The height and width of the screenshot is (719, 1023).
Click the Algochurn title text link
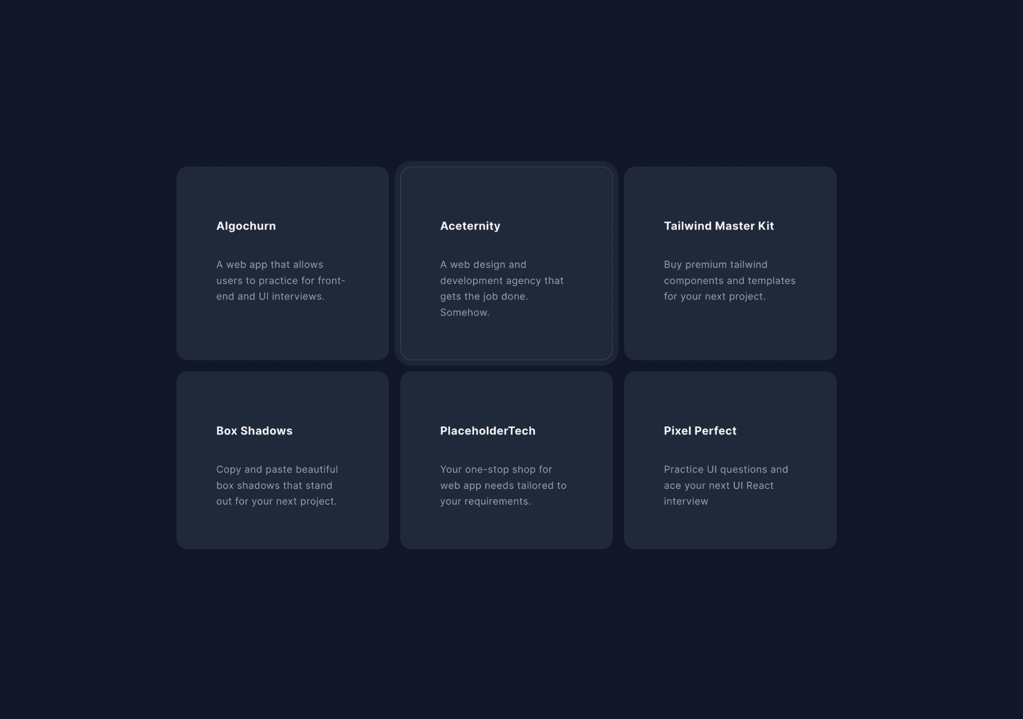[x=246, y=226]
